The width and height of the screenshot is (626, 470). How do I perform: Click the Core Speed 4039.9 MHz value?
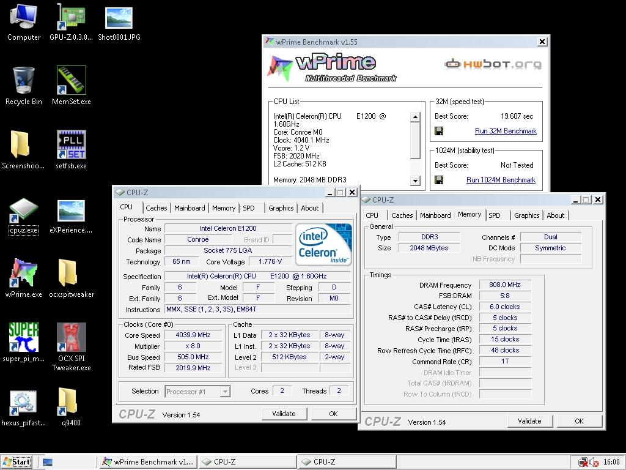point(193,335)
